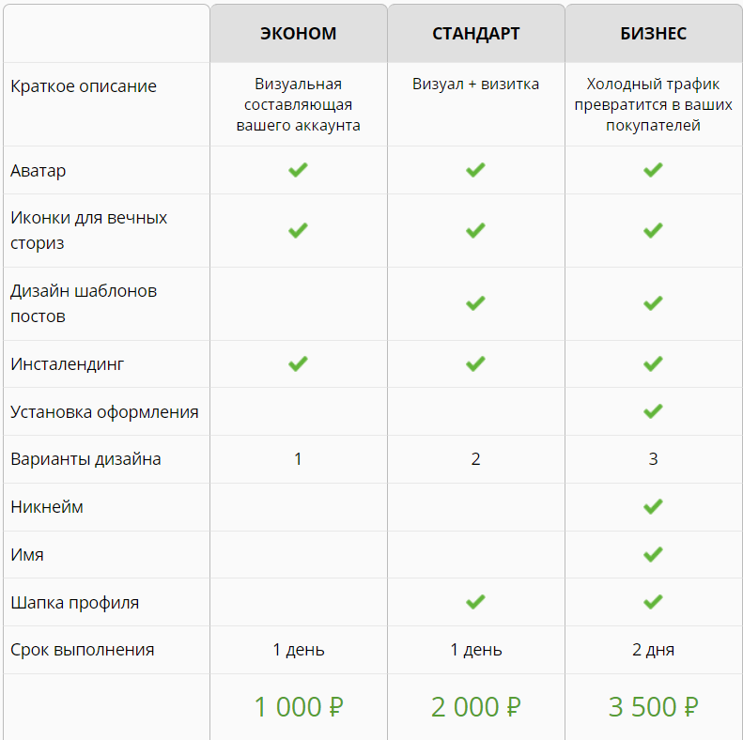
Task: Click Установка оформления checkmark in БИЗНЕС column
Action: tap(653, 411)
